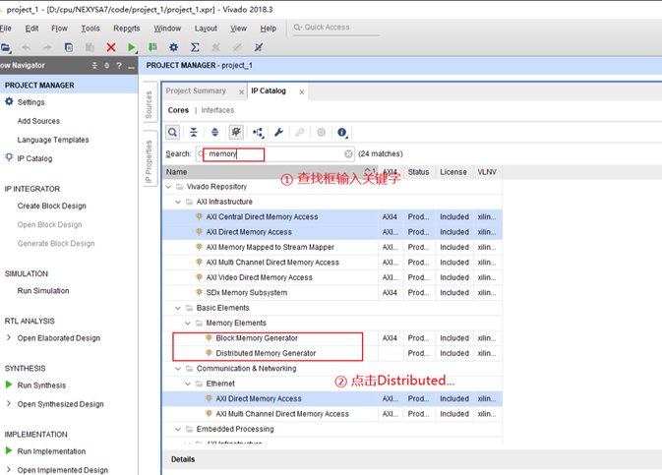Click the IP Catalog search magnifier icon
The height and width of the screenshot is (475, 662).
coord(173,132)
